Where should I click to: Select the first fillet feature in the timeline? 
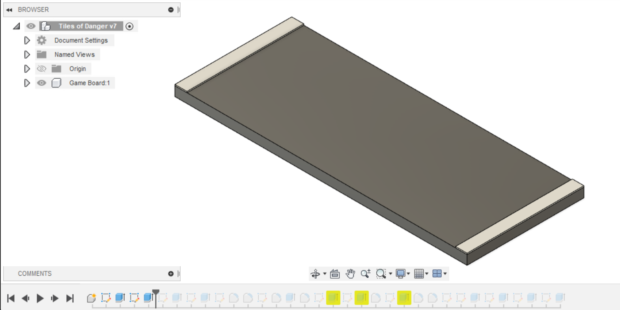click(x=234, y=298)
